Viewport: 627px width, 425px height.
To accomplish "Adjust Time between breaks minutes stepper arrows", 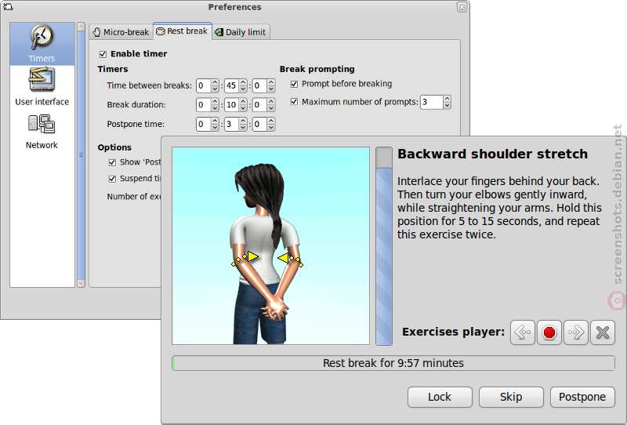I will click(x=243, y=85).
